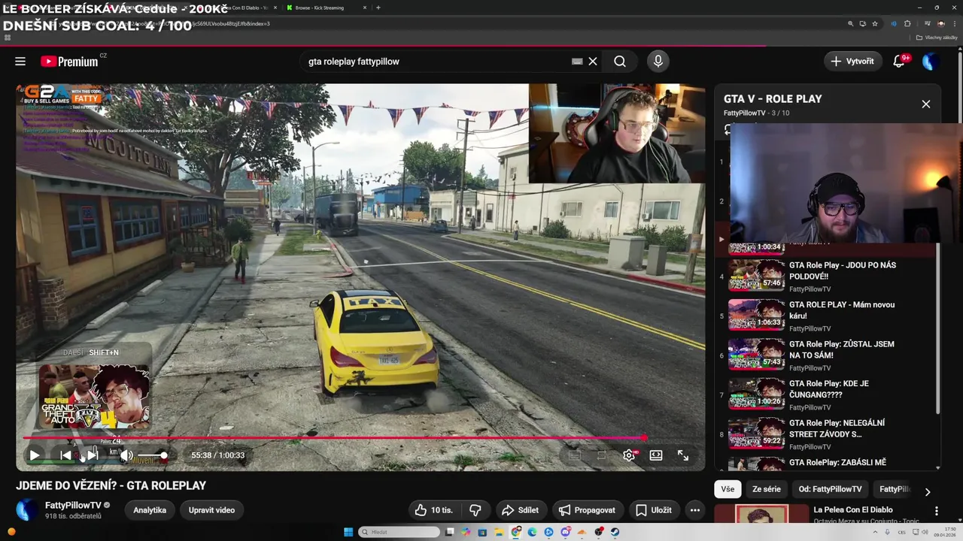The image size is (963, 541).
Task: Open FattyPillowTV channel avatar
Action: coord(27,510)
